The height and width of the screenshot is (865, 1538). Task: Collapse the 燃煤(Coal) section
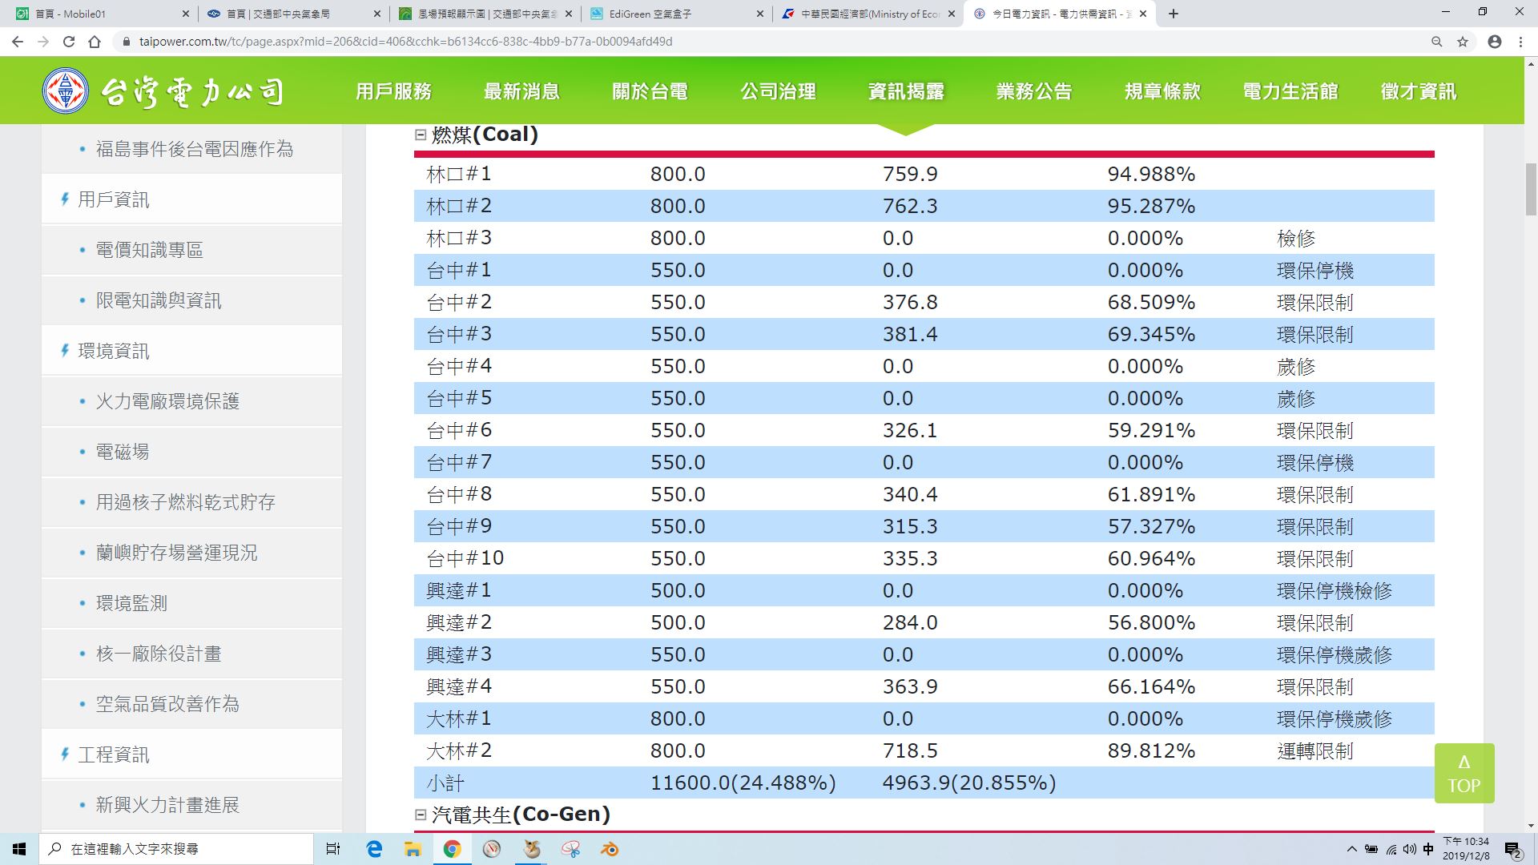pos(421,135)
